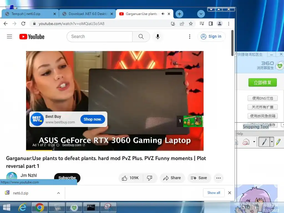Mute tab via speaker icon on YouTube tab
The height and width of the screenshot is (213, 284).
pyautogui.click(x=163, y=14)
